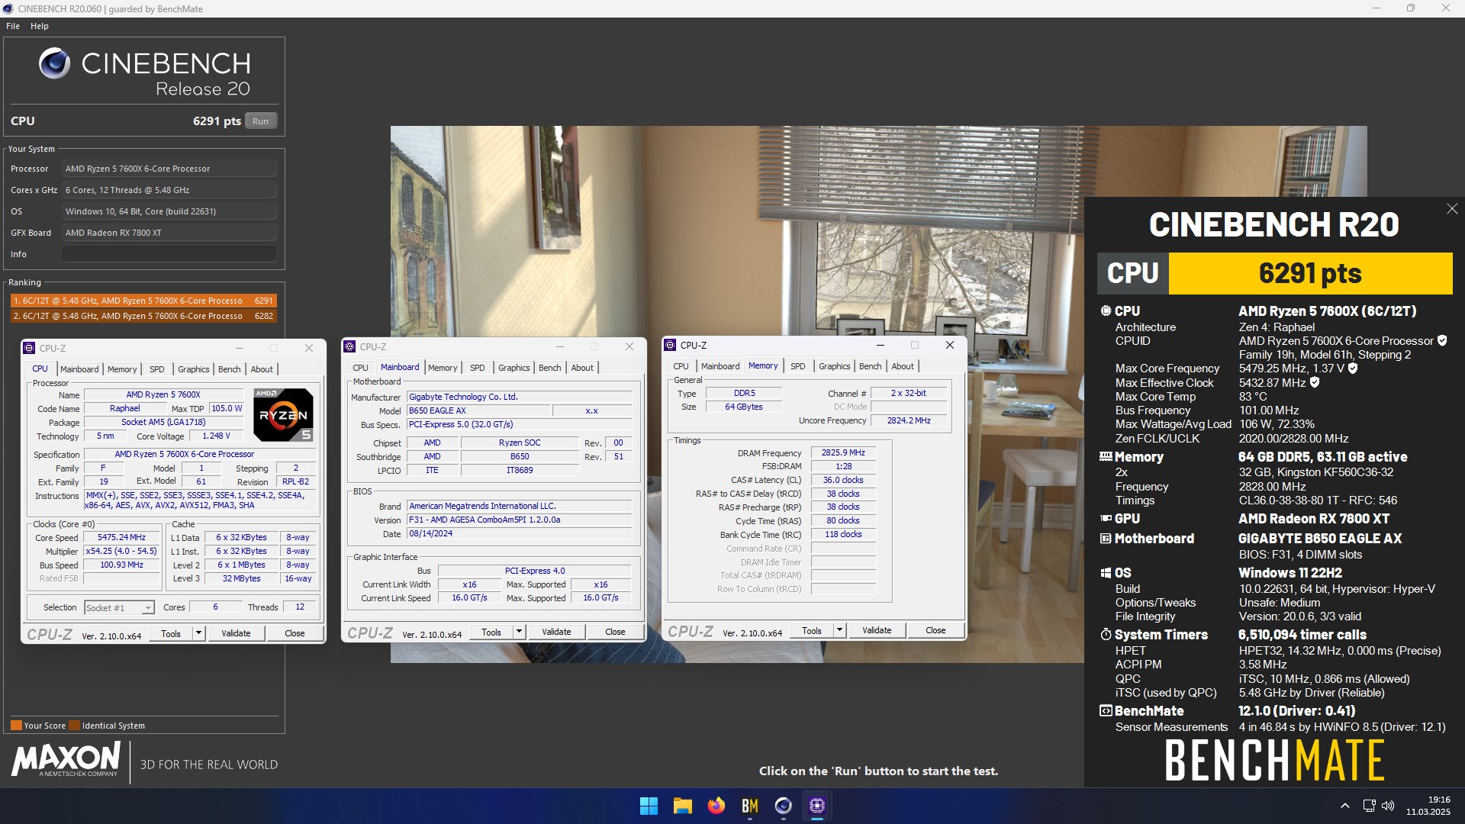The width and height of the screenshot is (1465, 824).
Task: Open Cinebench from the taskbar
Action: coord(783,806)
